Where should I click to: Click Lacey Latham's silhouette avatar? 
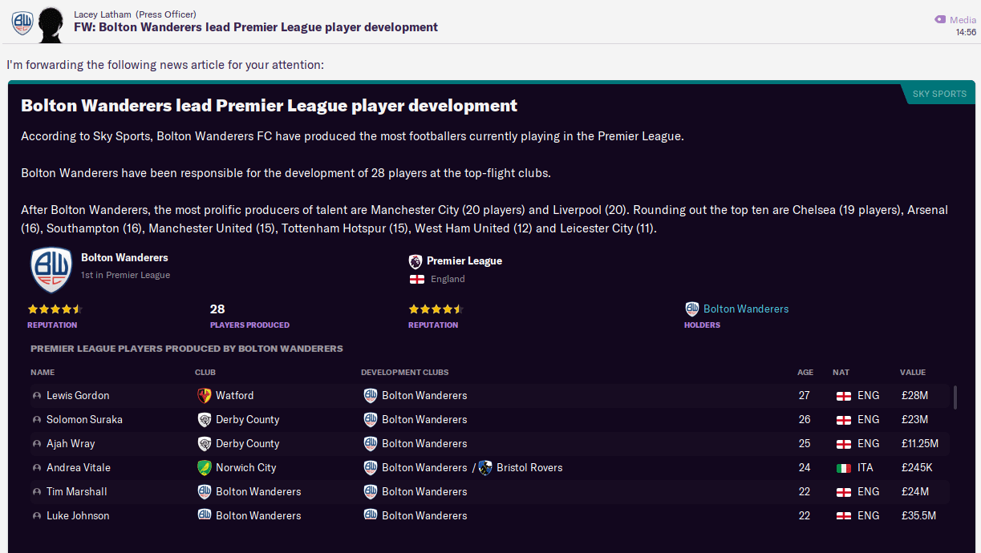tap(51, 23)
